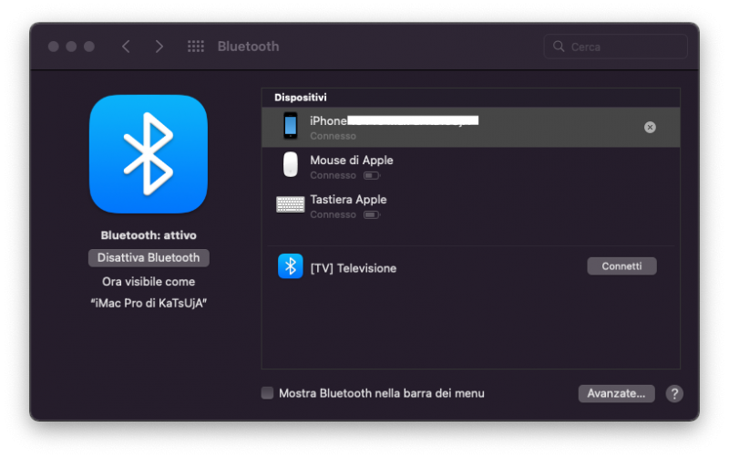Image resolution: width=729 pixels, height=458 pixels.
Task: Click the magnifier icon in search field
Action: click(x=559, y=47)
